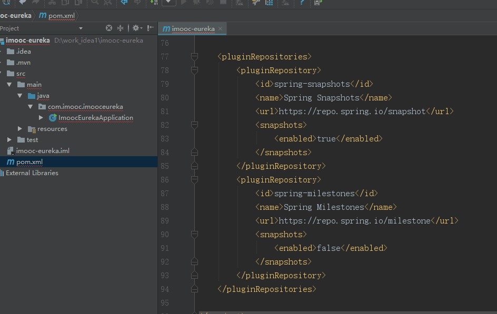497x314 pixels.
Task: Toggle fold marker at line 82 snapshots
Action: point(194,125)
